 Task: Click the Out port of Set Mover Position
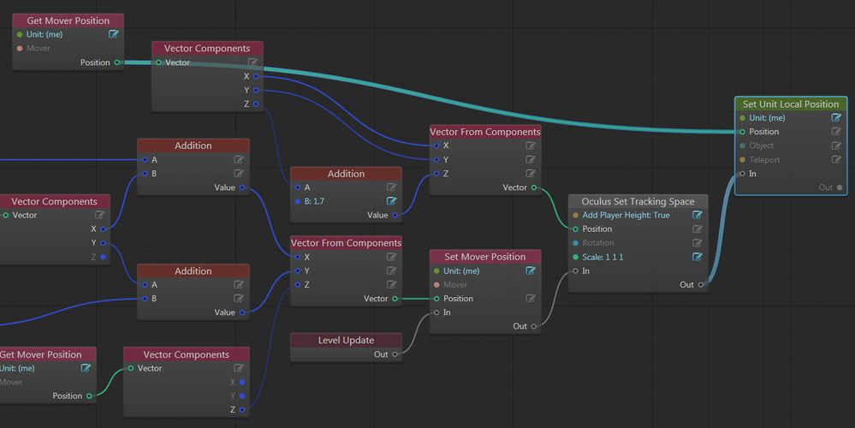pyautogui.click(x=534, y=327)
